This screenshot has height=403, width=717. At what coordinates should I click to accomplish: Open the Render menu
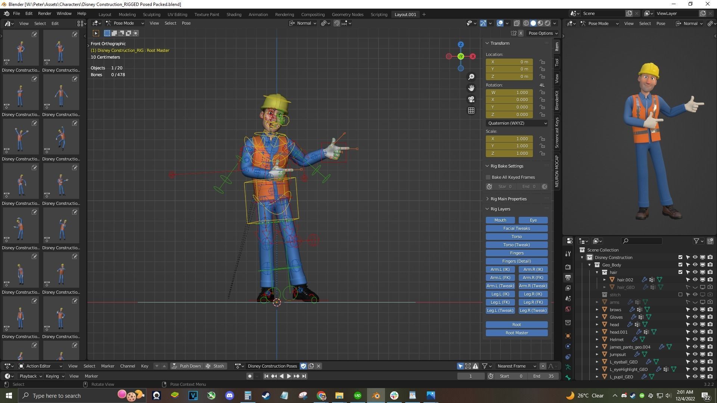tap(44, 13)
